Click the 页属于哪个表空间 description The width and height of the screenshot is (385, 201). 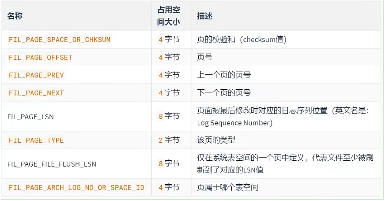pos(228,187)
